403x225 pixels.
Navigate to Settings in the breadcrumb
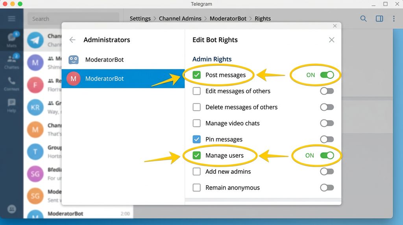pos(140,19)
